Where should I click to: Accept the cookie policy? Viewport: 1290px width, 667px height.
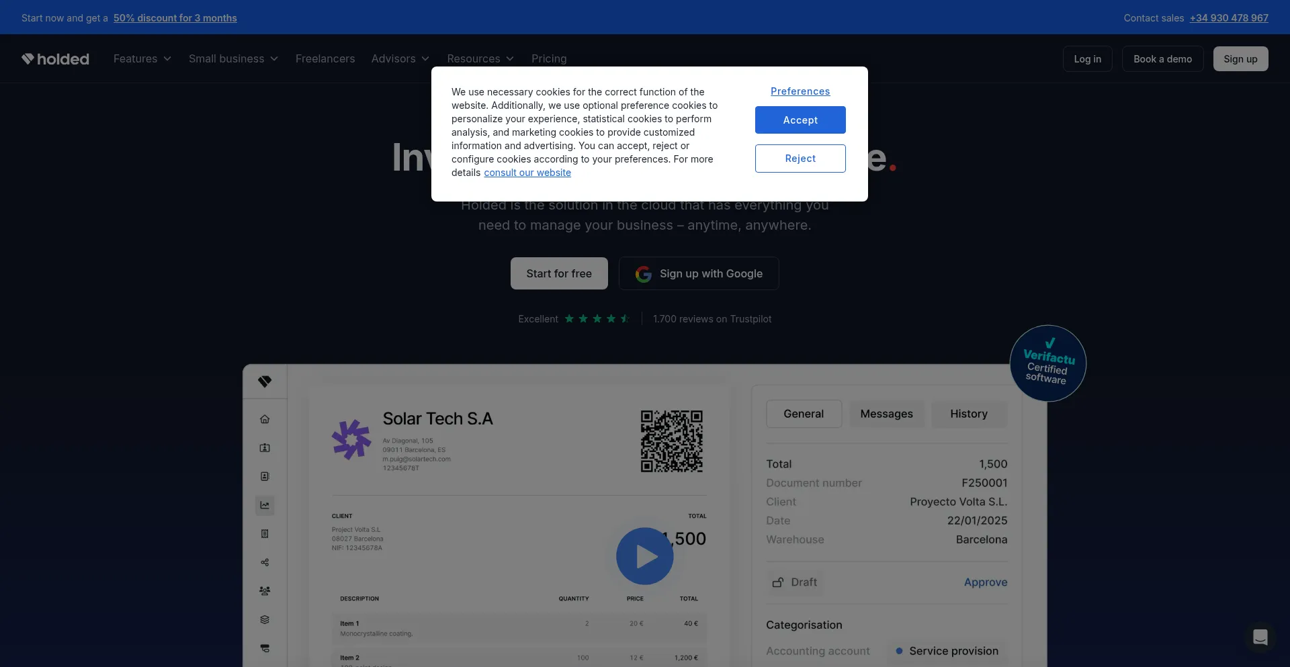[800, 120]
